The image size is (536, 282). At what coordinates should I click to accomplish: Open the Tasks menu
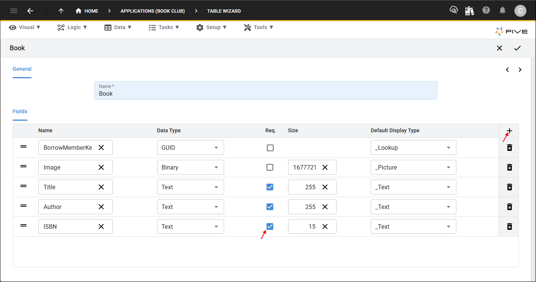click(x=164, y=27)
